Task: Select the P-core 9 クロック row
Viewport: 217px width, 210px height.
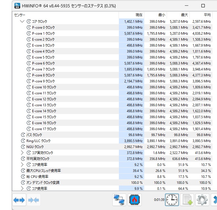Action: coord(119,81)
